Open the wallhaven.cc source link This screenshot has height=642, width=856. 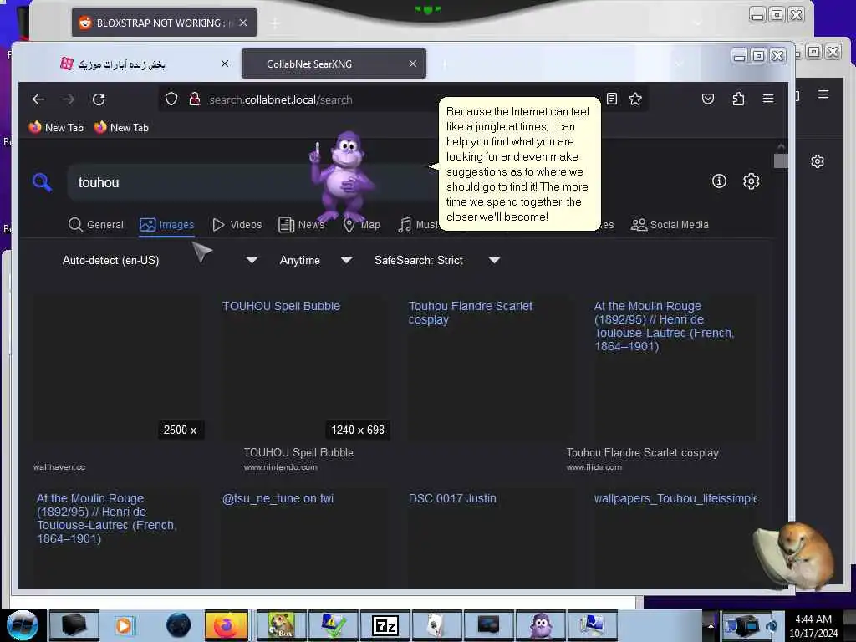pos(59,467)
